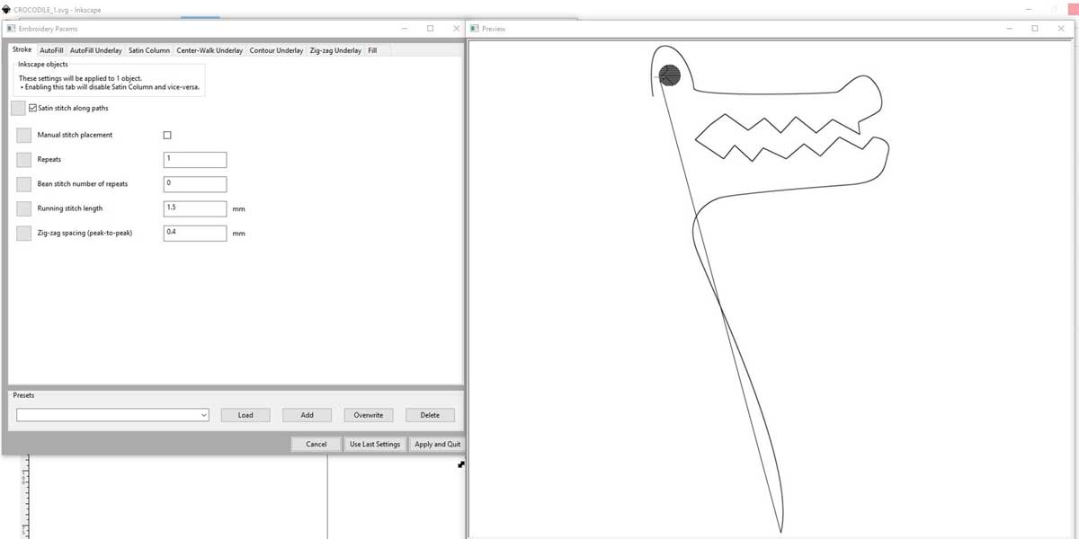The width and height of the screenshot is (1079, 539).
Task: Click the gray square beside Repeats
Action: pyautogui.click(x=24, y=160)
